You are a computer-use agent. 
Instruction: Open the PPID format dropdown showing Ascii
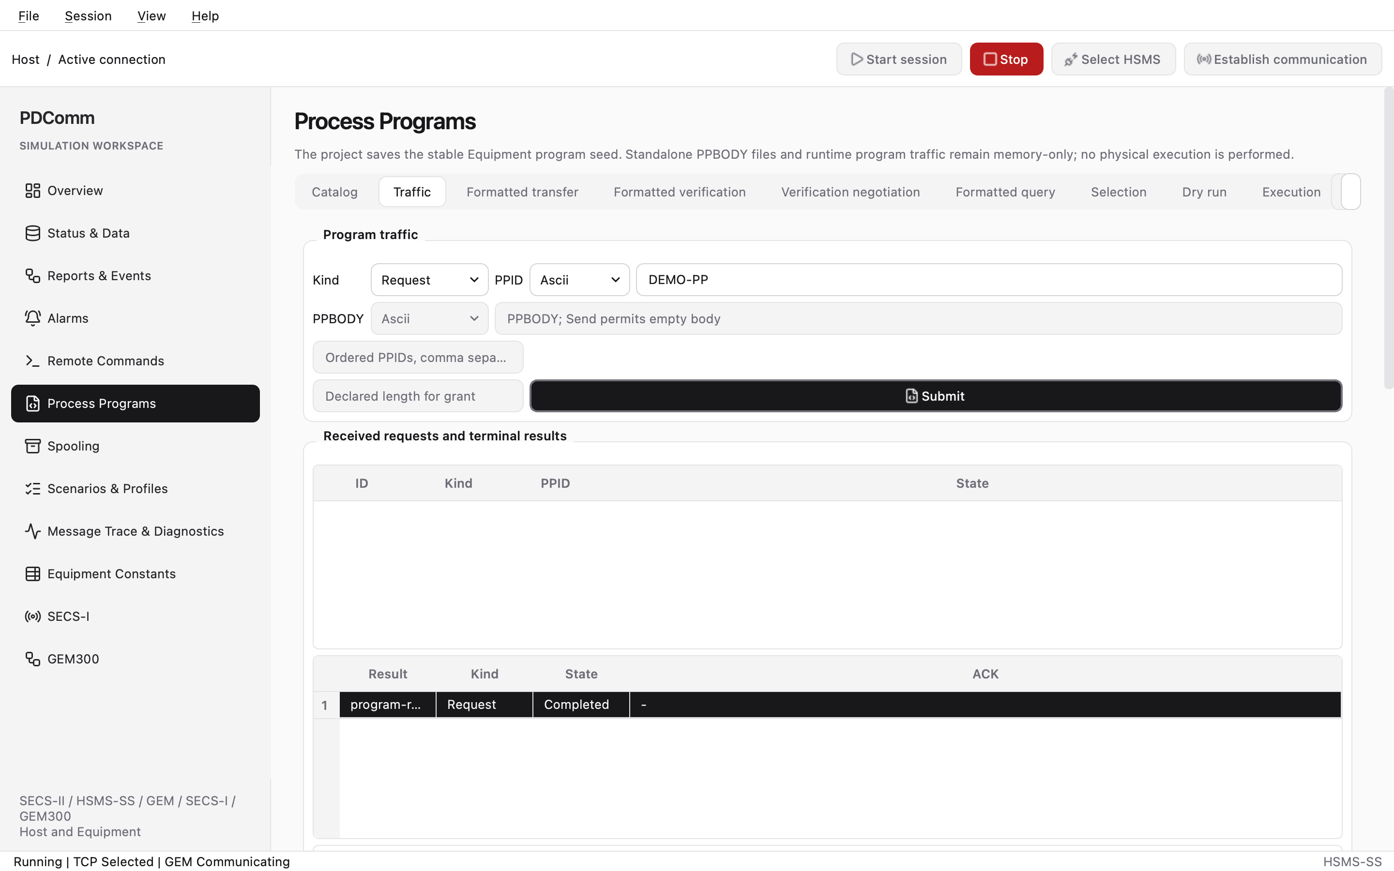click(x=579, y=280)
